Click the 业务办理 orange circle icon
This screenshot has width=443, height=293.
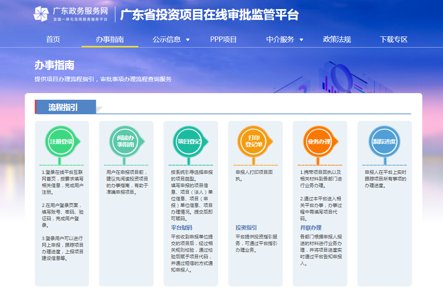click(x=319, y=142)
